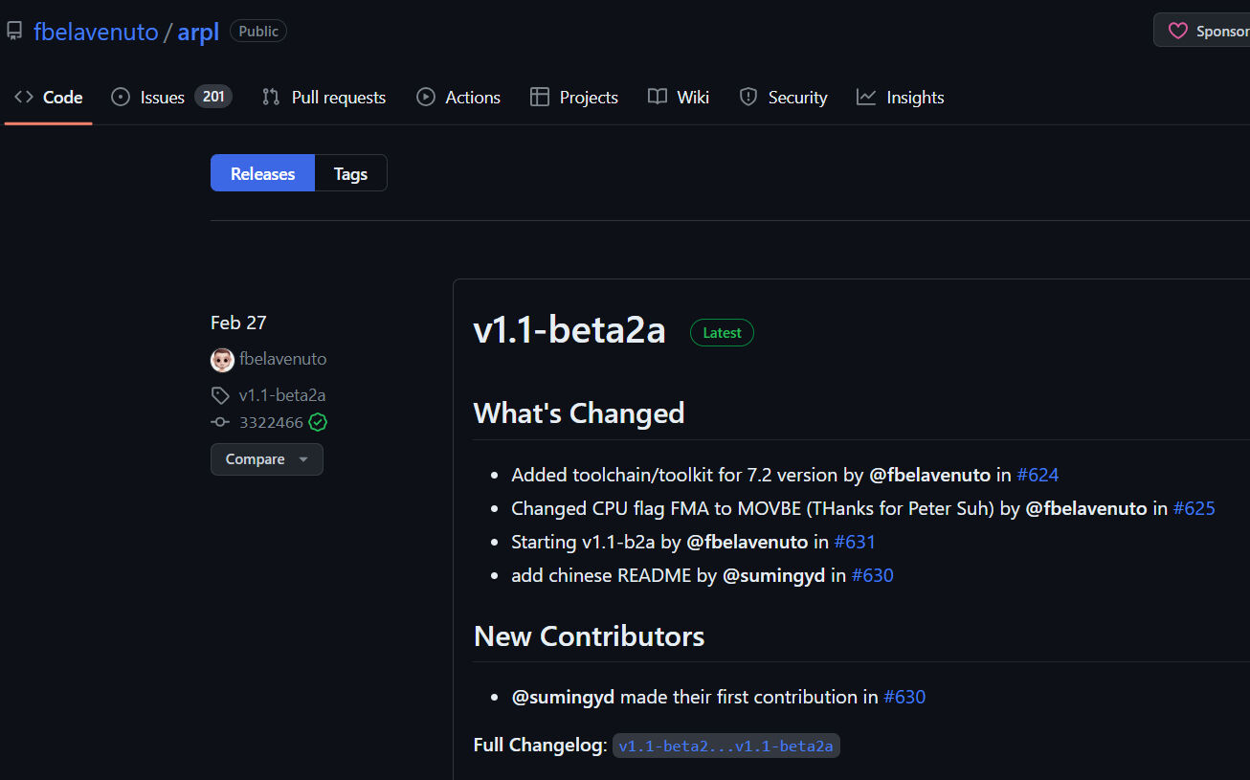Image resolution: width=1250 pixels, height=780 pixels.
Task: Open the v1.1-beta2...v1.1-beta2a changelog link
Action: [x=725, y=746]
